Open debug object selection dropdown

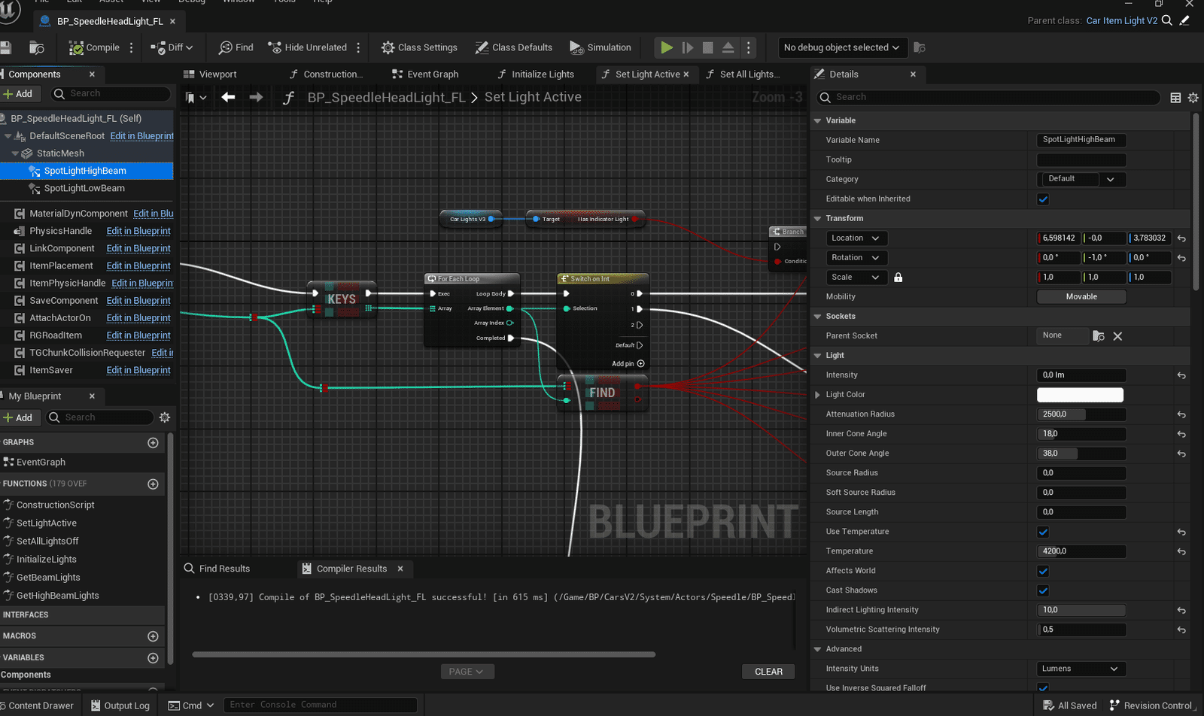click(842, 47)
